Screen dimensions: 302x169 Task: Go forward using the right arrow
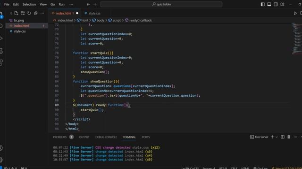(x=95, y=4)
